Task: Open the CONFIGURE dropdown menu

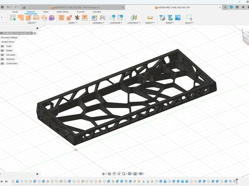Action: pyautogui.click(x=116, y=23)
